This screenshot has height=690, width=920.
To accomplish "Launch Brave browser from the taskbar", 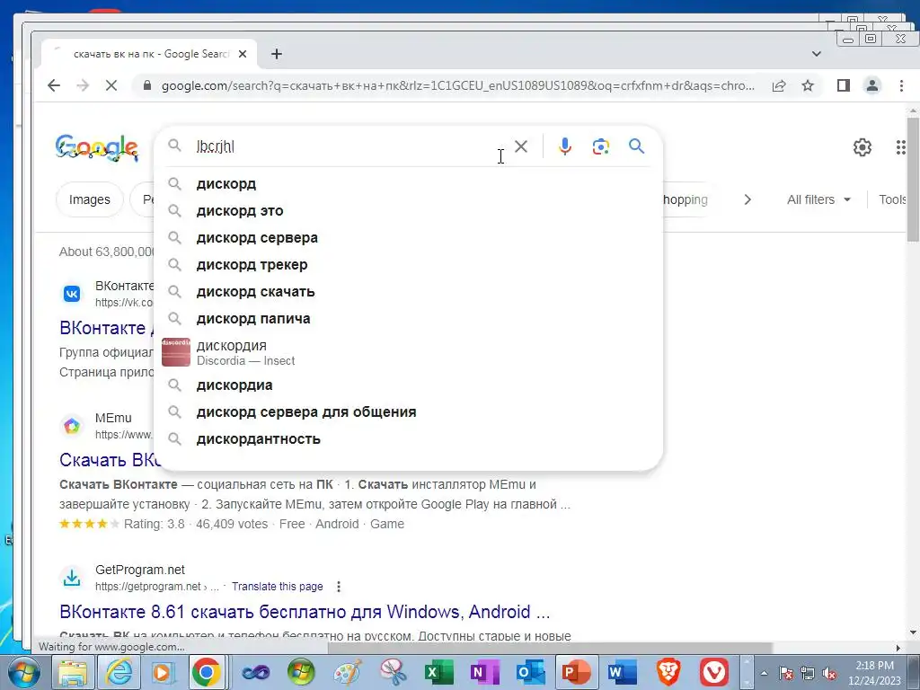I will tap(668, 672).
